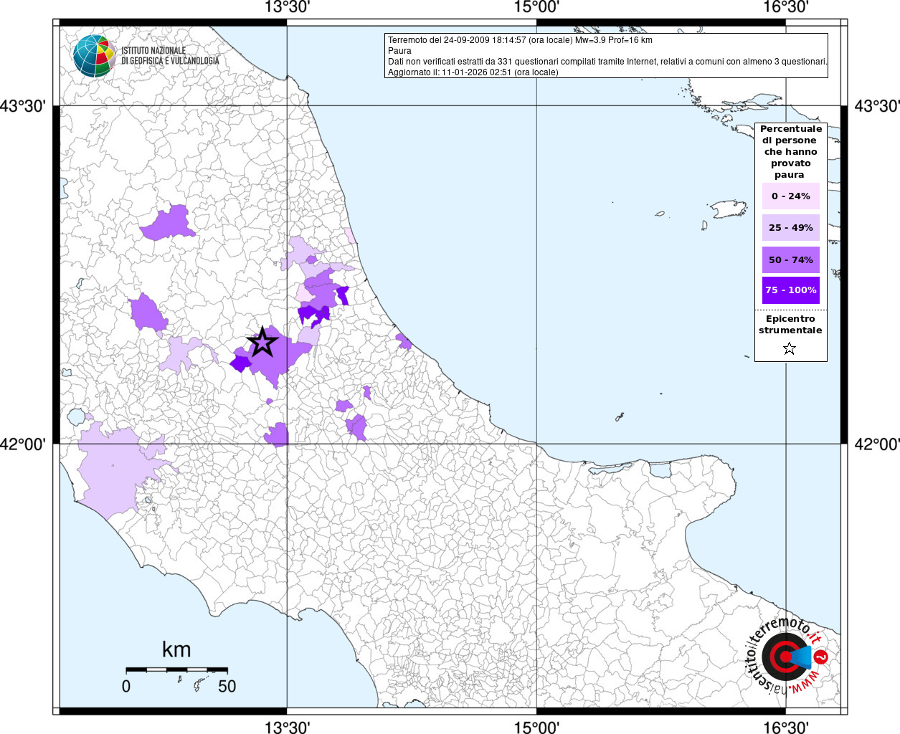Select the 50 - 74% legend swatch
The width and height of the screenshot is (900, 734).
click(x=790, y=259)
